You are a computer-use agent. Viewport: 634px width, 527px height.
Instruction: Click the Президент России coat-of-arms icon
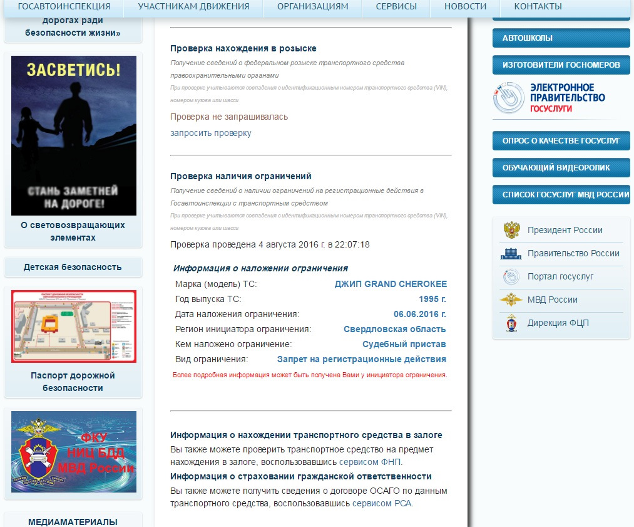511,230
